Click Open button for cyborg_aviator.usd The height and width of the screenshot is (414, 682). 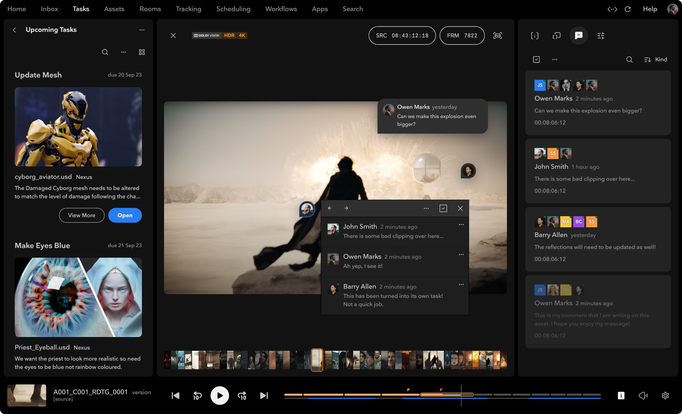pos(125,215)
